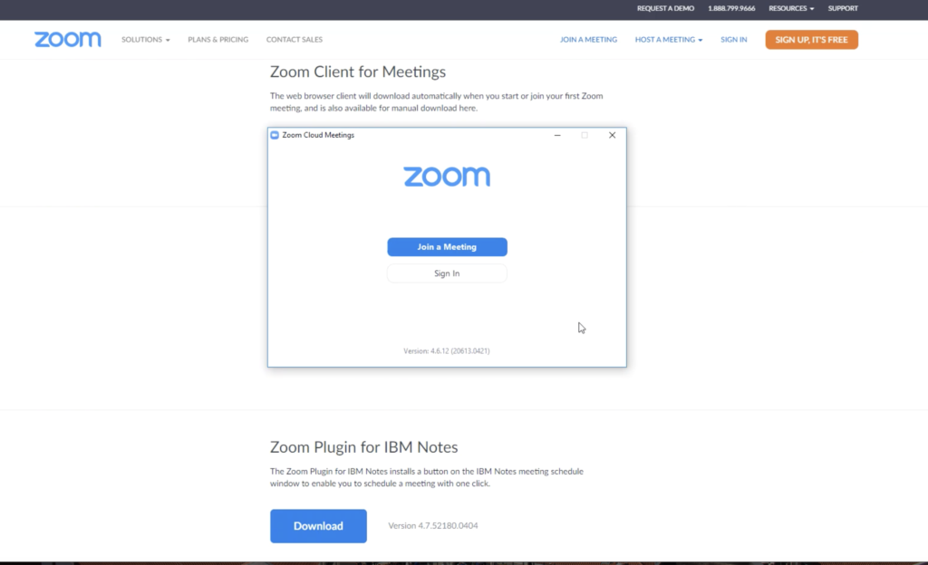Minimize the Zoom Cloud Meetings window
Viewport: 928px width, 565px height.
[x=557, y=135]
